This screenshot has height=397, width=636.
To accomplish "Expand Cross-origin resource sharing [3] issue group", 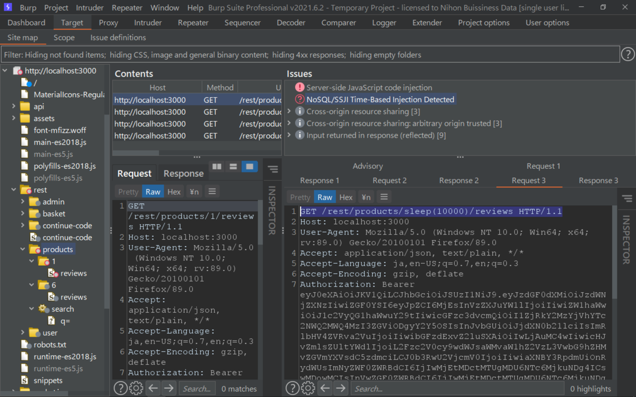I will 289,111.
